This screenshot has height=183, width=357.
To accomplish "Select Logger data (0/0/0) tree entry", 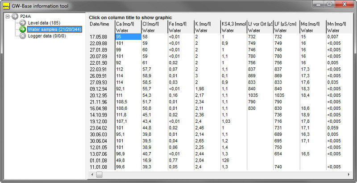I will click(x=46, y=36).
